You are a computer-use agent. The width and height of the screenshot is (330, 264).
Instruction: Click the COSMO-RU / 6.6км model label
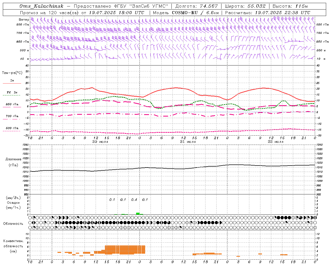[x=195, y=13]
